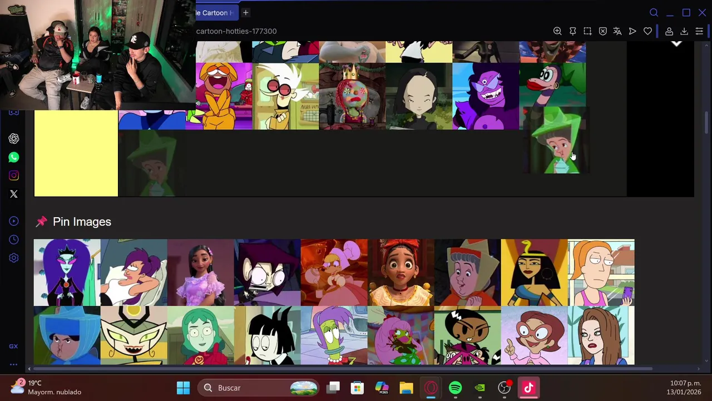Select the Leela sleeping image
The image size is (712, 401).
coord(133,273)
